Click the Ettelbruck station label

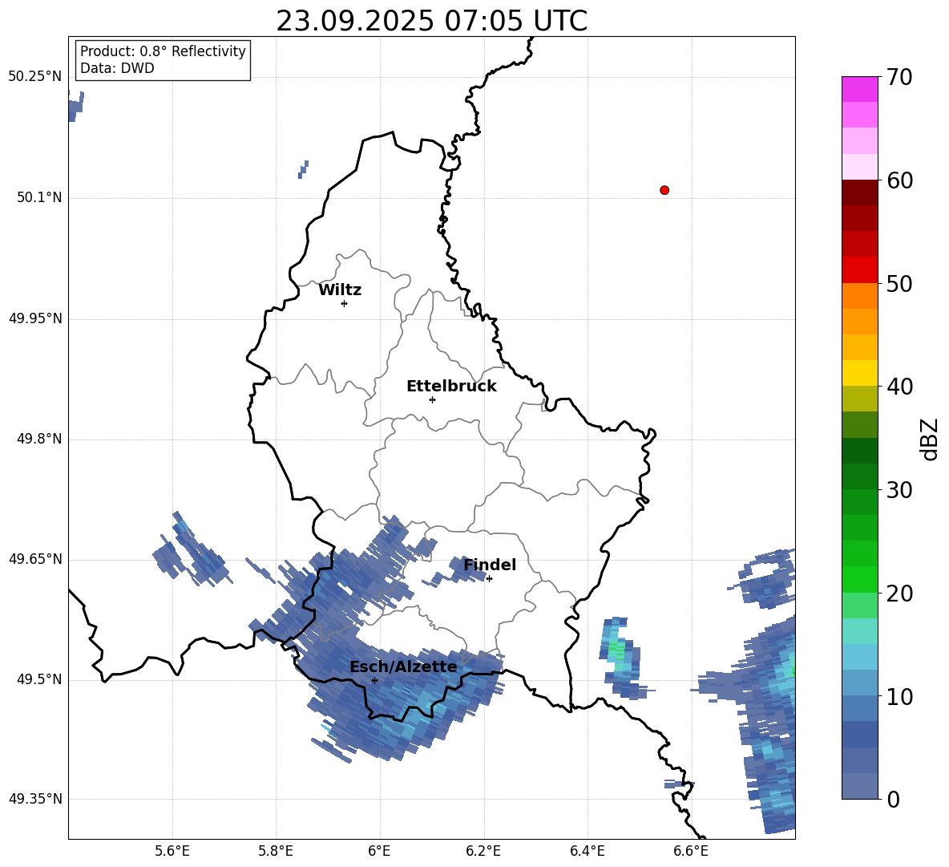click(451, 387)
